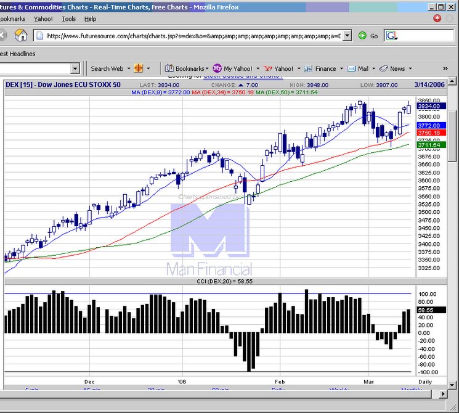Expand the News dropdown arrow
The width and height of the screenshot is (459, 413).
click(x=410, y=69)
